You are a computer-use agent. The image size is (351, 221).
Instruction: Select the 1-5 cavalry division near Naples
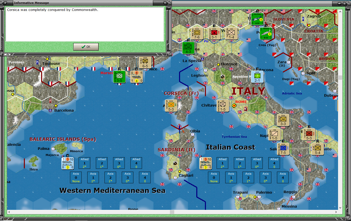pos(274,134)
